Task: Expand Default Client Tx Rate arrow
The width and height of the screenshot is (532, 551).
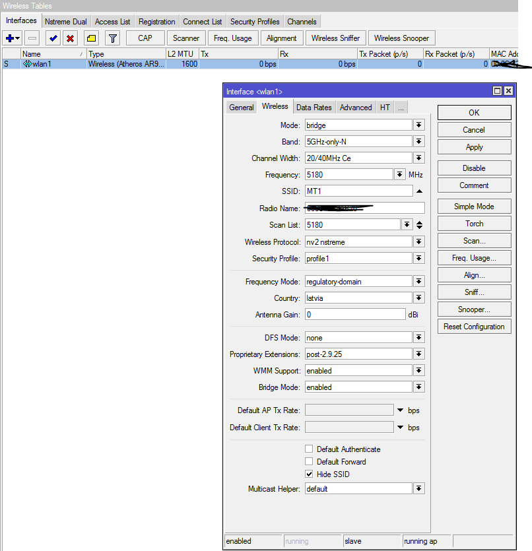Action: pos(400,428)
